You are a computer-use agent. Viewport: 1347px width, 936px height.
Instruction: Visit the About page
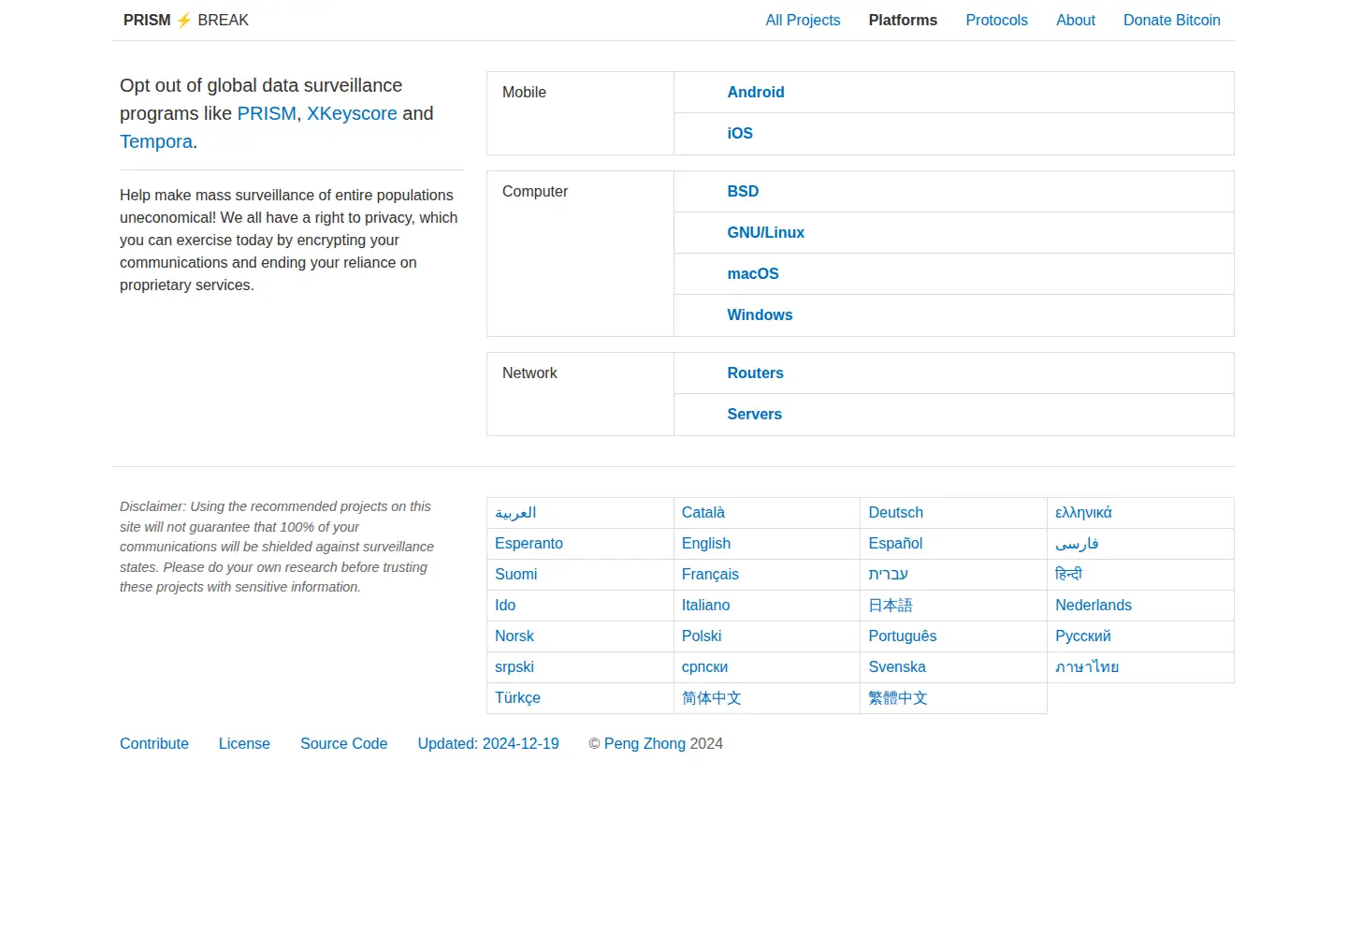tap(1076, 21)
